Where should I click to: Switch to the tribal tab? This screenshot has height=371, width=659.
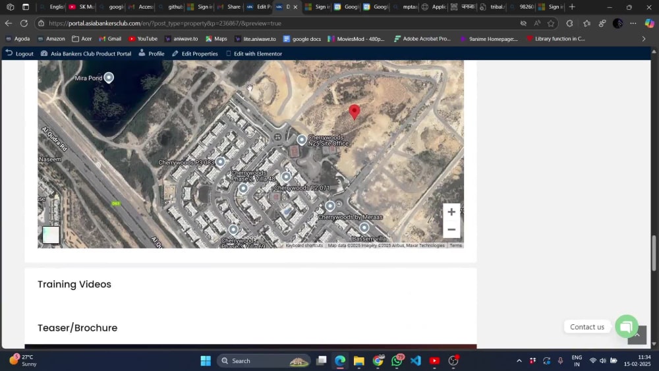click(493, 7)
